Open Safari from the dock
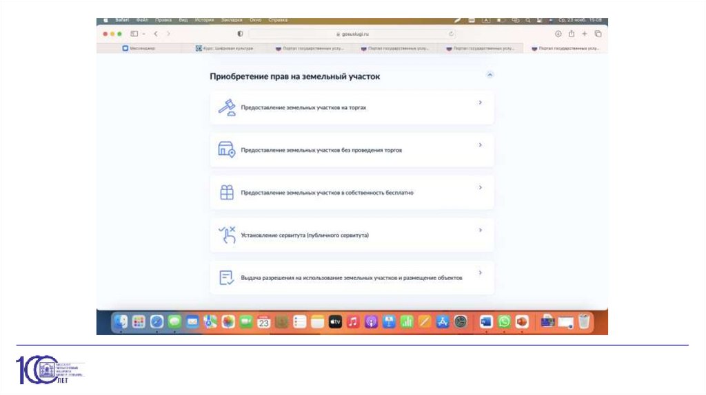 (157, 322)
